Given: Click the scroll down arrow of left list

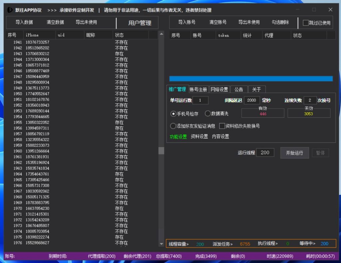Looking at the screenshot, I should (161, 244).
